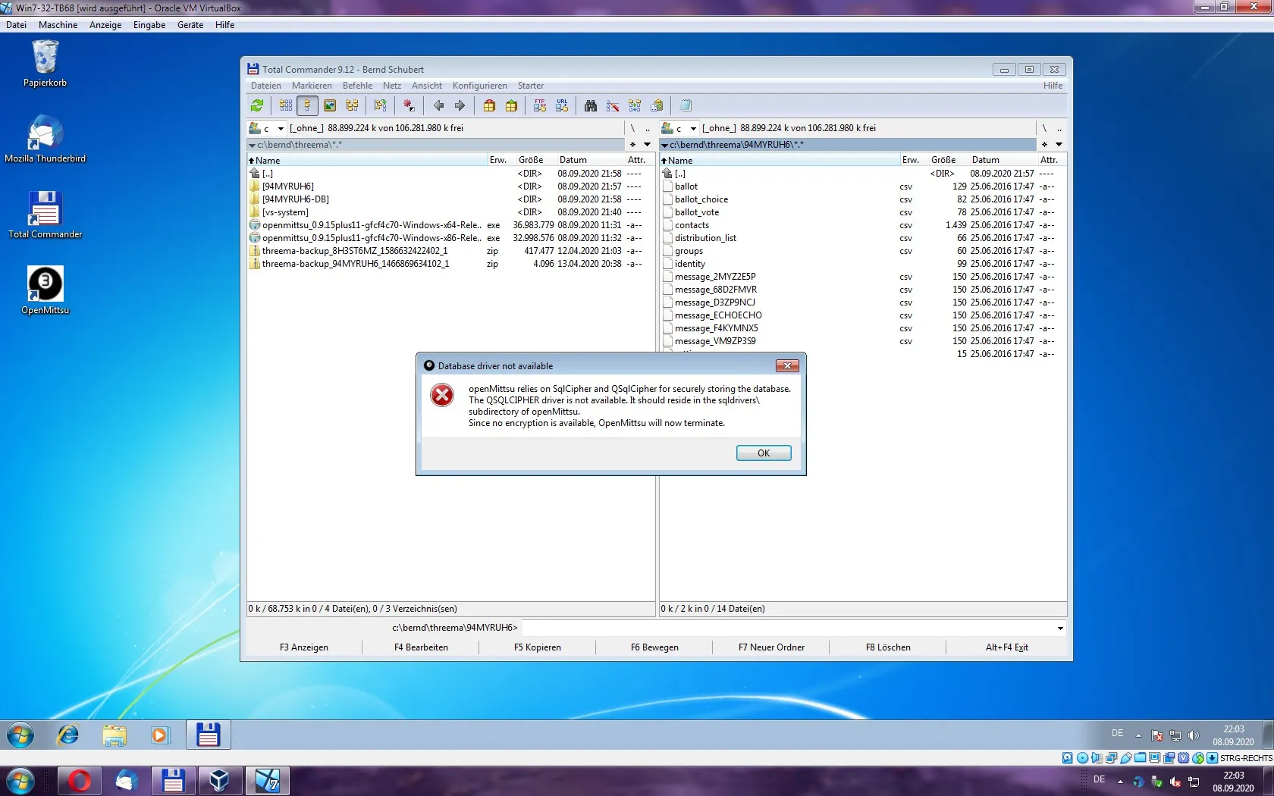Open the Befehle menu
The width and height of the screenshot is (1274, 796).
pos(357,86)
